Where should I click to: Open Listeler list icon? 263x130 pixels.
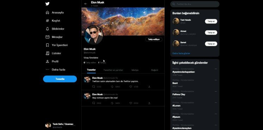[x=48, y=53]
